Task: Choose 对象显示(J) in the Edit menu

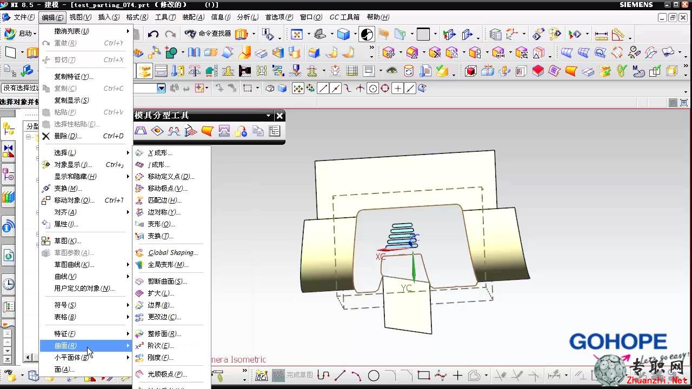Action: 86,165
